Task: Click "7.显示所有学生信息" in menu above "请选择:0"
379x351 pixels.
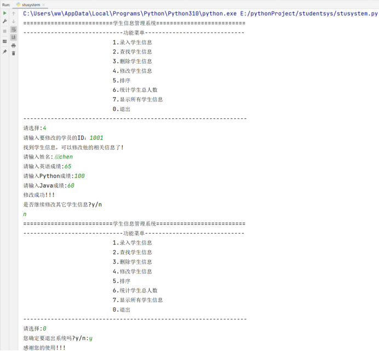Action: [138, 300]
